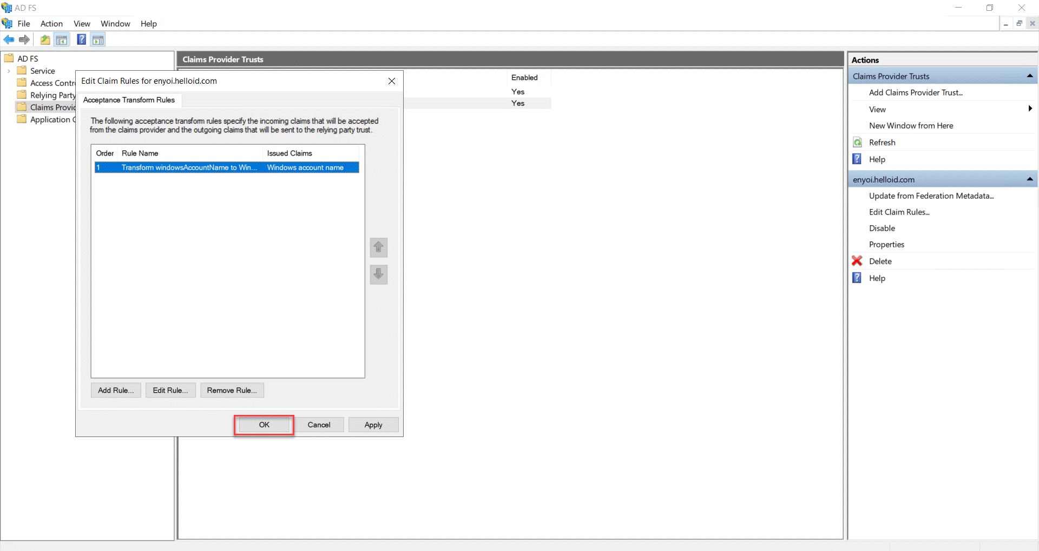
Task: Open the View menu
Action: (x=82, y=24)
